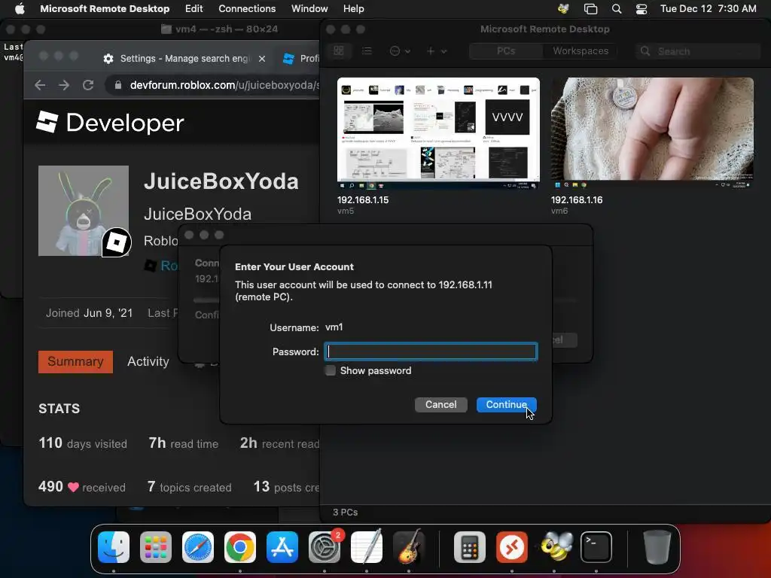771x578 pixels.
Task: Open Microsoft Remote Desktop from the Dock
Action: pyautogui.click(x=512, y=547)
